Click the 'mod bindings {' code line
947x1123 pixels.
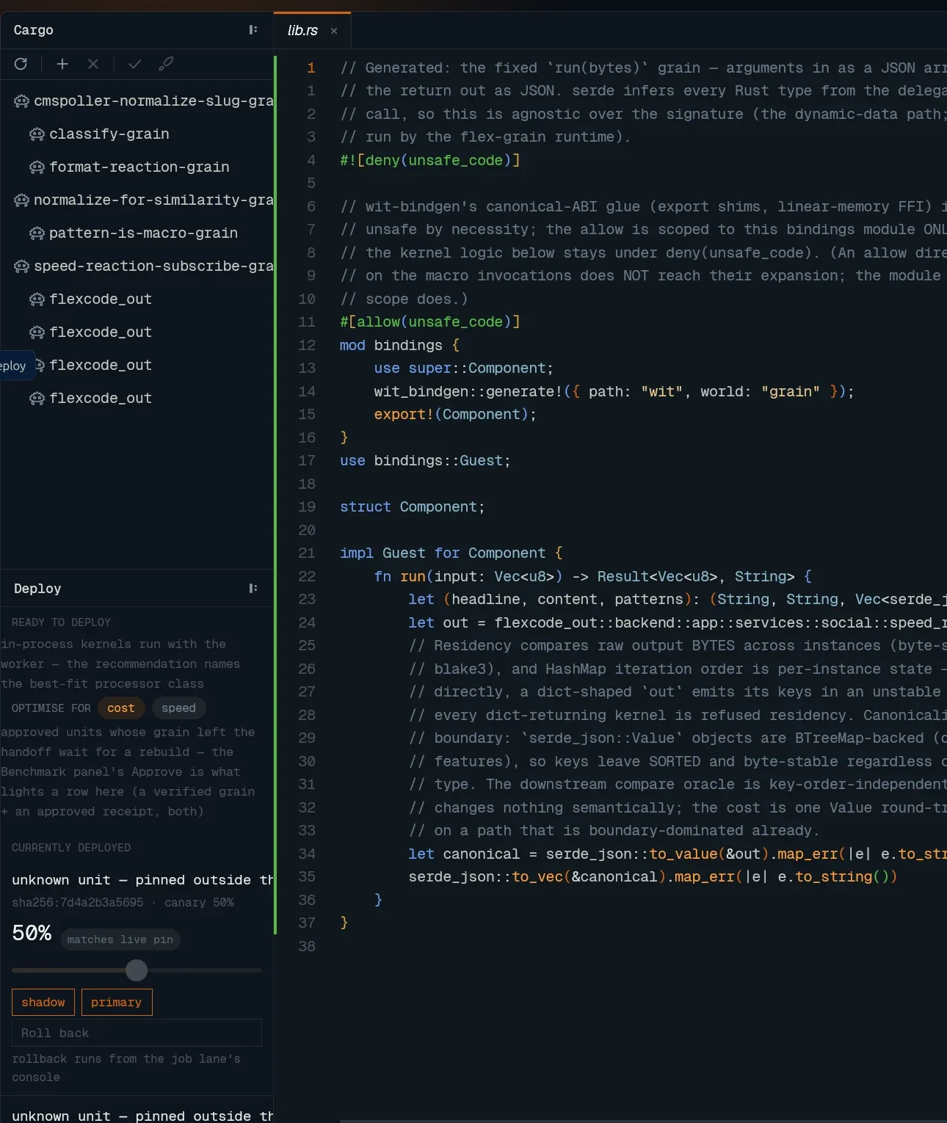tap(400, 345)
